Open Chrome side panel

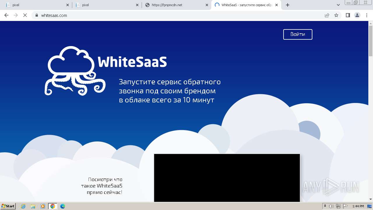[x=348, y=15]
